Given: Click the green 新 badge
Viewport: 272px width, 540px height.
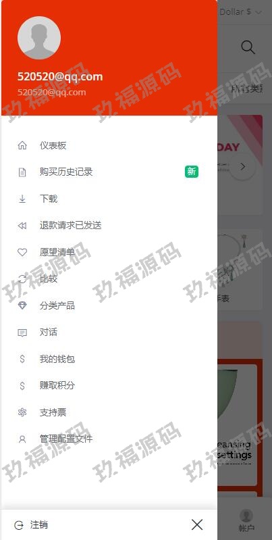Looking at the screenshot, I should [x=192, y=171].
